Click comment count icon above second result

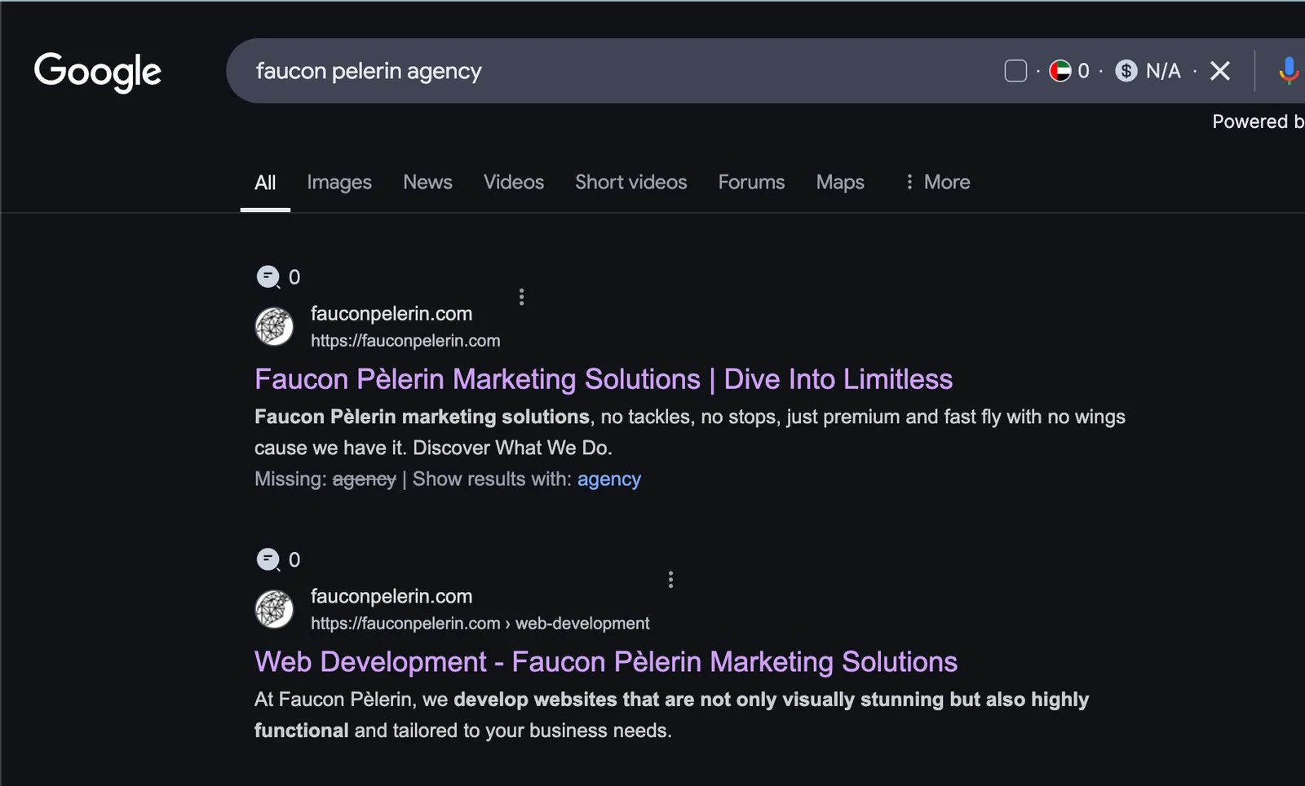tap(268, 560)
